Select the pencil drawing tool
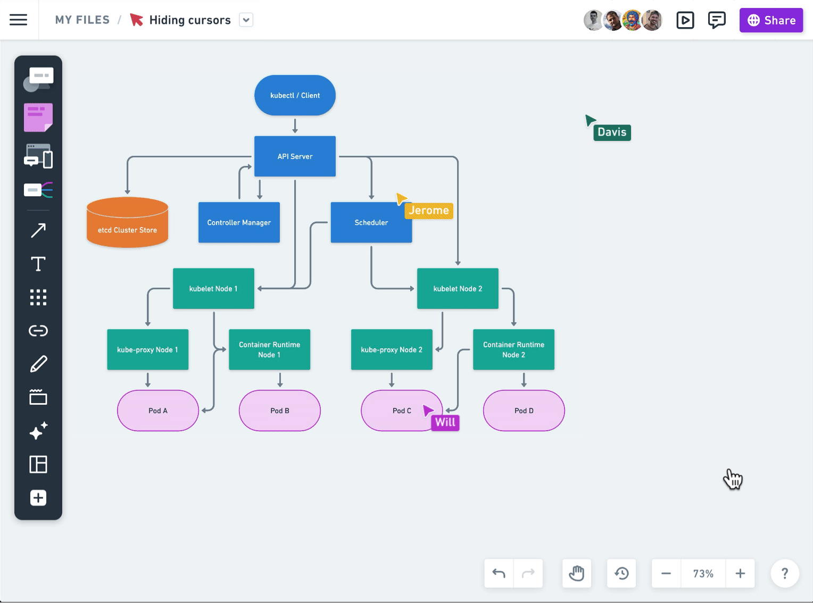This screenshot has width=813, height=603. 38,364
